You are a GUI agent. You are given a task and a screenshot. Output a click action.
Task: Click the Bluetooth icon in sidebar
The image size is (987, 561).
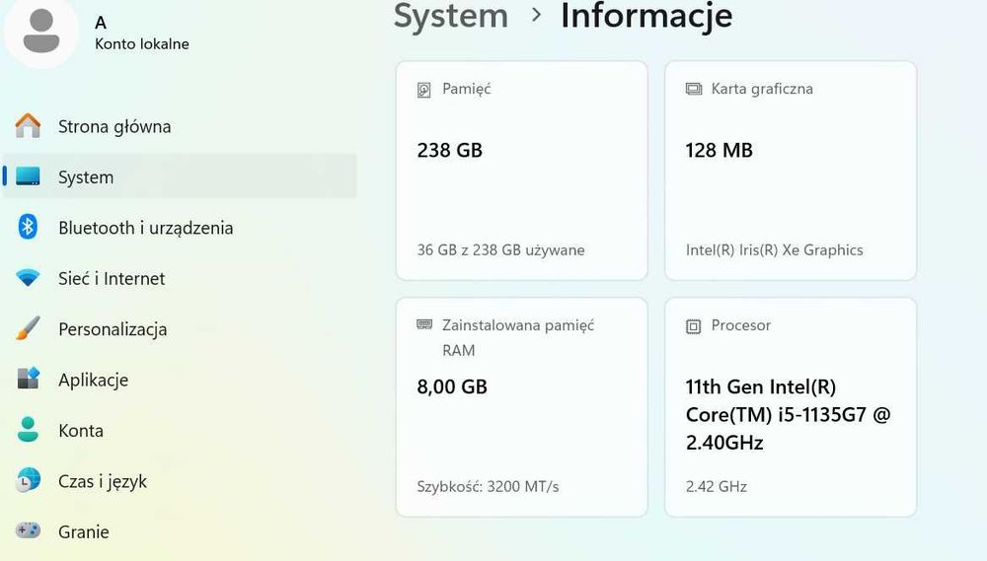pos(28,228)
